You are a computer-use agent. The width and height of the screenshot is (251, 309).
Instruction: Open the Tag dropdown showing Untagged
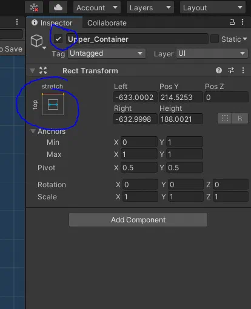[x=107, y=53]
